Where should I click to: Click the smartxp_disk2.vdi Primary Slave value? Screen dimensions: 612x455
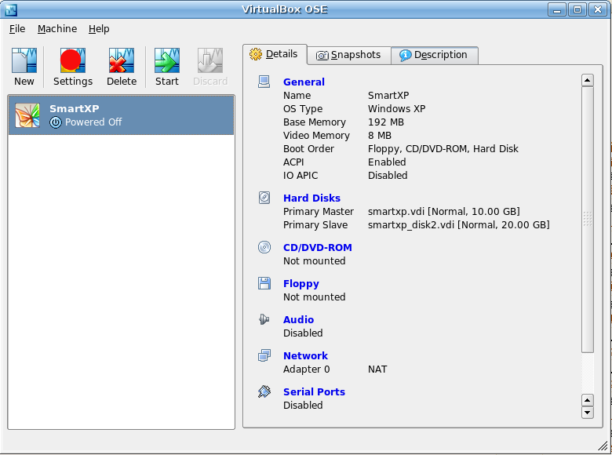[459, 225]
